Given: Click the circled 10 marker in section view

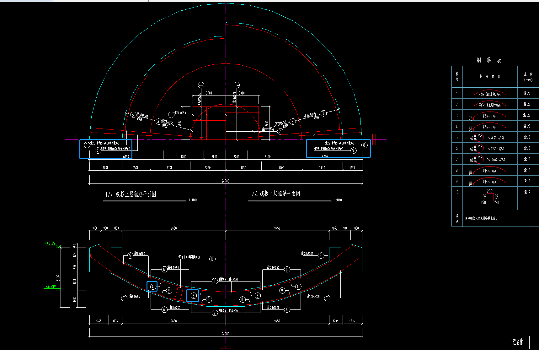Looking at the screenshot, I should (x=212, y=259).
